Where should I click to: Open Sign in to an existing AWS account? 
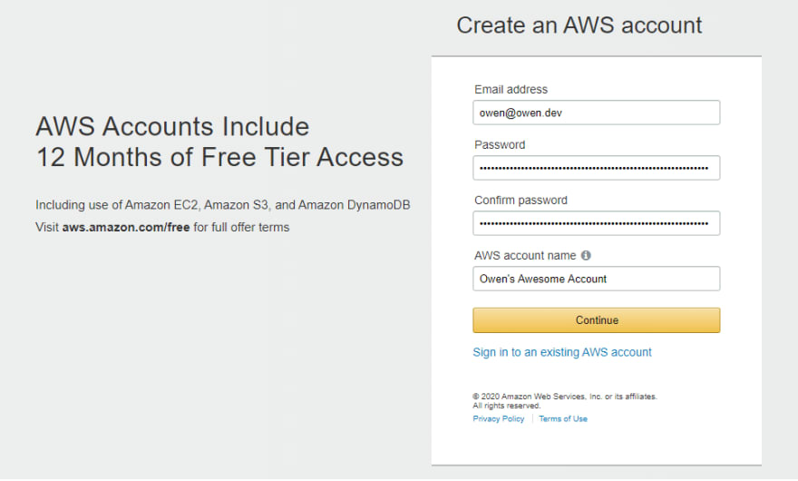tap(562, 352)
